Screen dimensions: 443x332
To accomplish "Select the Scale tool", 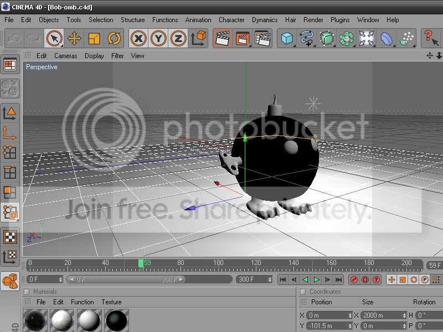I will (94, 38).
